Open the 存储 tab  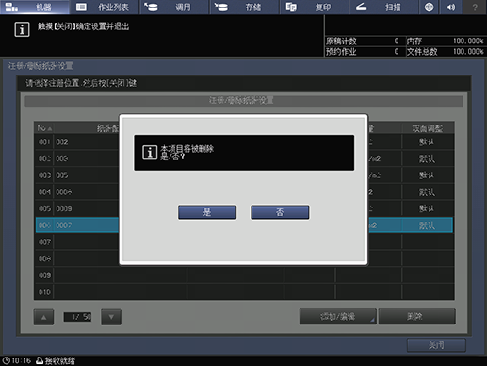click(245, 7)
